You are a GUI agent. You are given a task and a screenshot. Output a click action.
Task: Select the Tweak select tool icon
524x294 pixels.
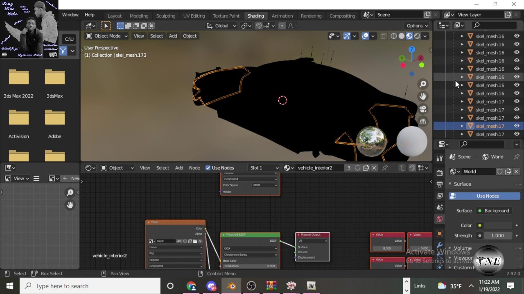(106, 26)
